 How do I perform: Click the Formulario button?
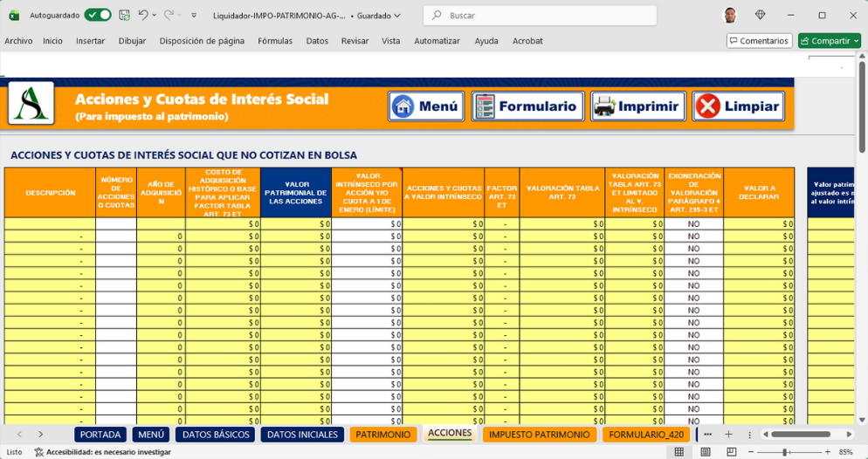point(527,106)
